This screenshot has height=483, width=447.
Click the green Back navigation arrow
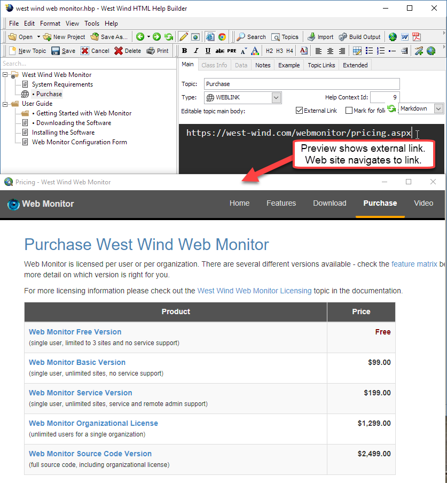point(140,37)
